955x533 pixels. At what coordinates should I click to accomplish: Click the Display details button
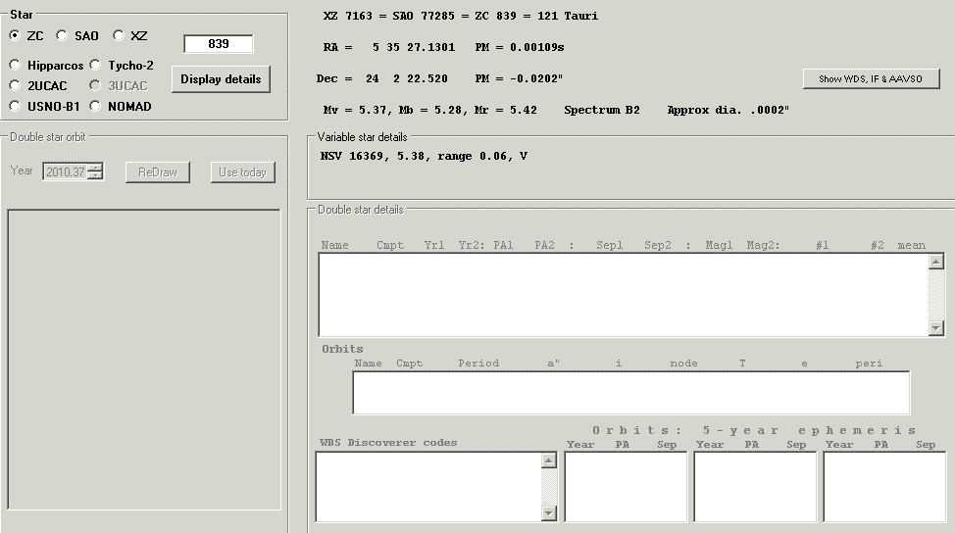pos(221,79)
